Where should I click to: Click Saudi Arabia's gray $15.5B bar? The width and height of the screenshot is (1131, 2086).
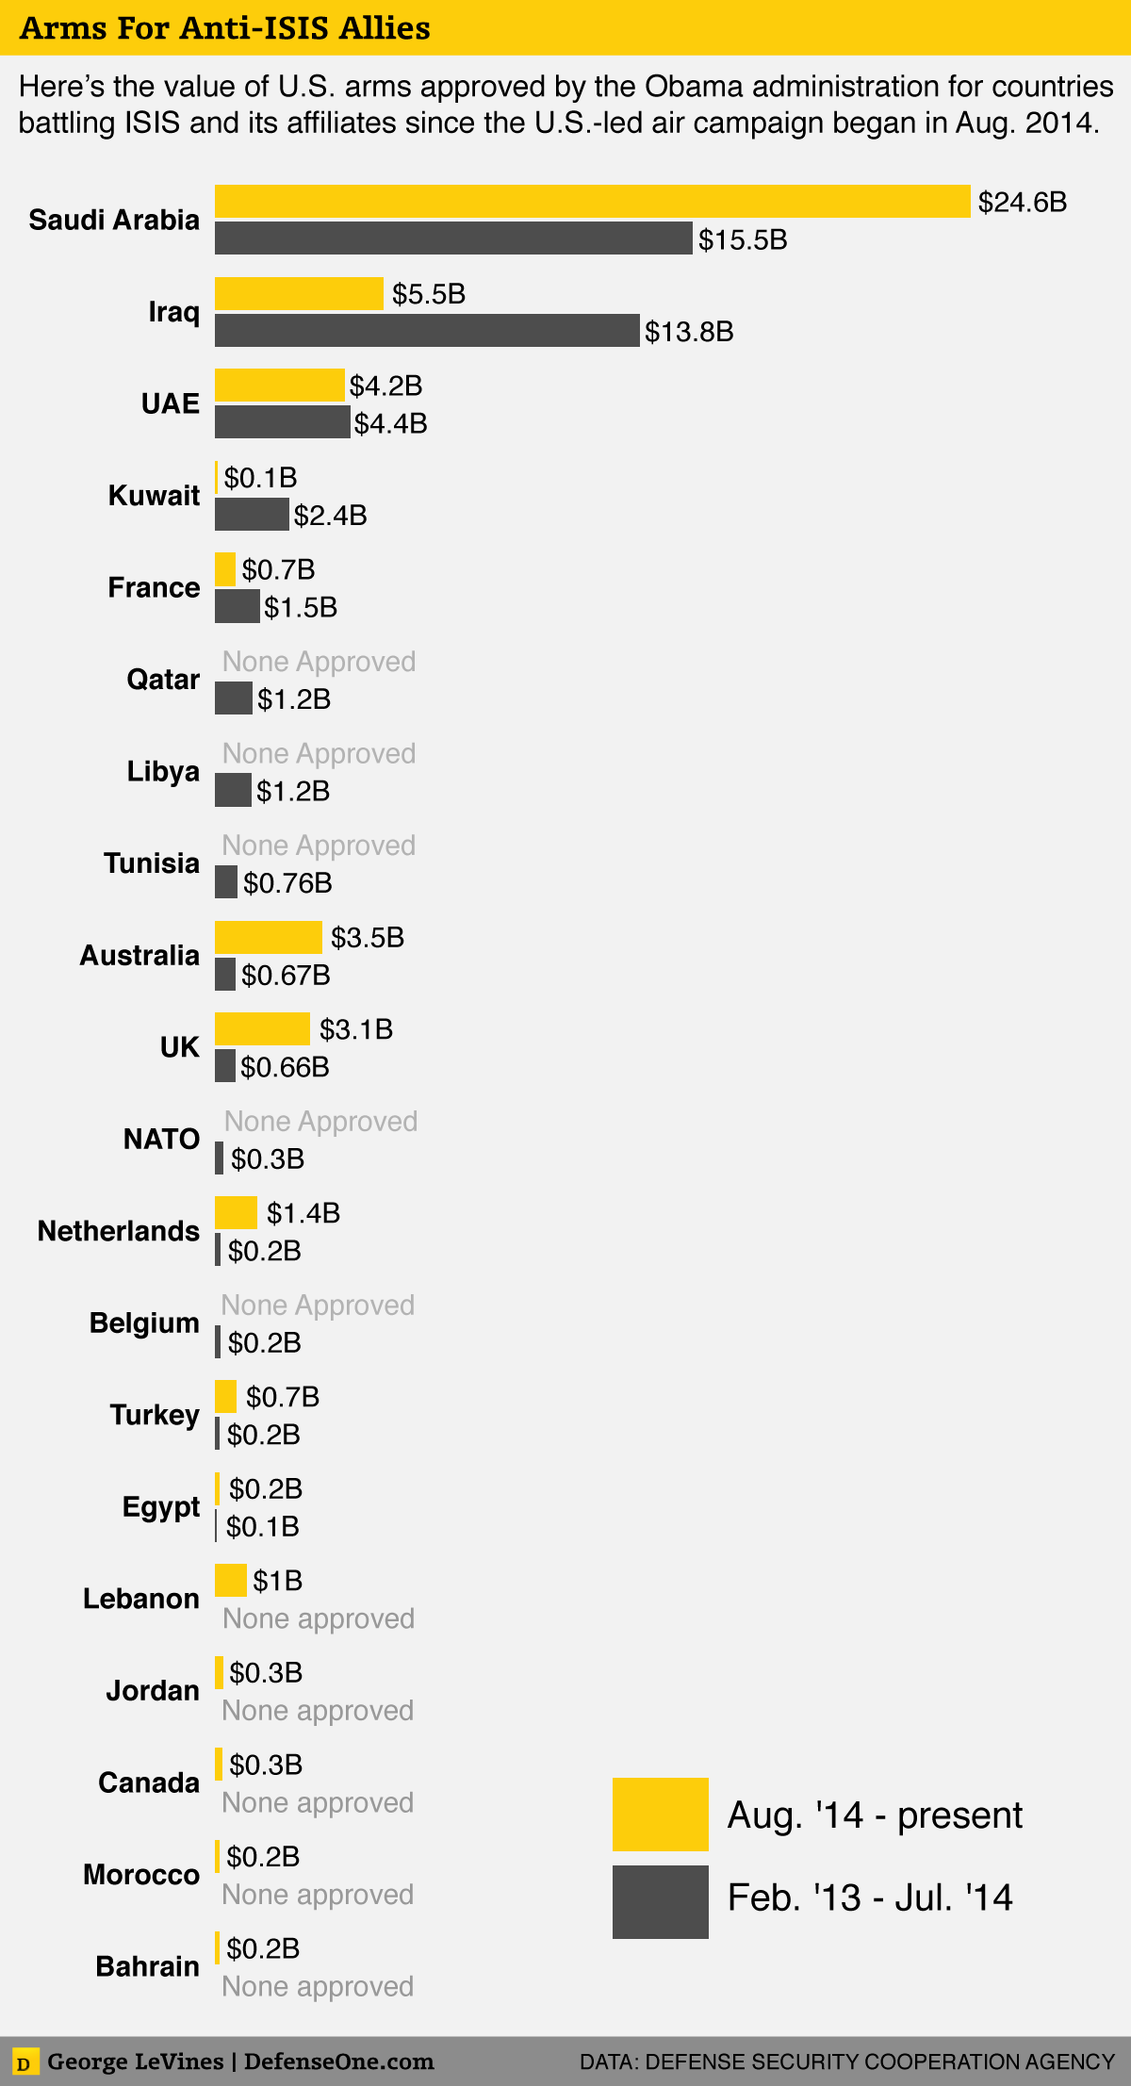pyautogui.click(x=453, y=238)
